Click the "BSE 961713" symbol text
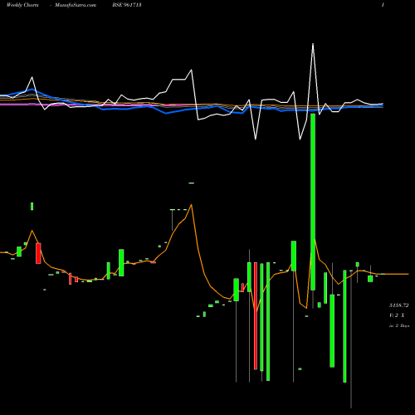This screenshot has width=415, height=415. tap(127, 5)
